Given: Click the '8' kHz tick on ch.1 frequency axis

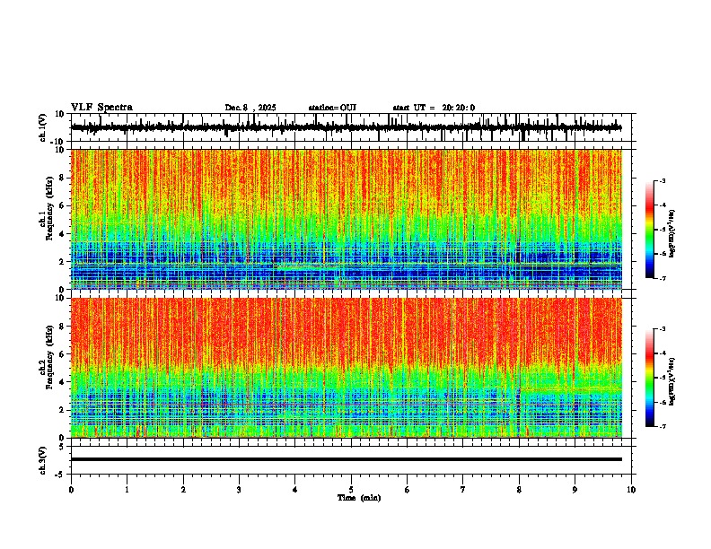Looking at the screenshot, I should click(x=62, y=178).
